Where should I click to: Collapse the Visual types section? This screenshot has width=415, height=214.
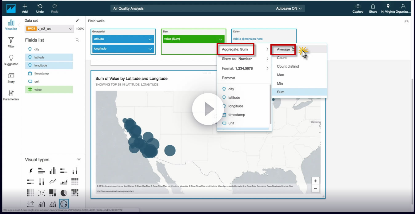pyautogui.click(x=79, y=159)
